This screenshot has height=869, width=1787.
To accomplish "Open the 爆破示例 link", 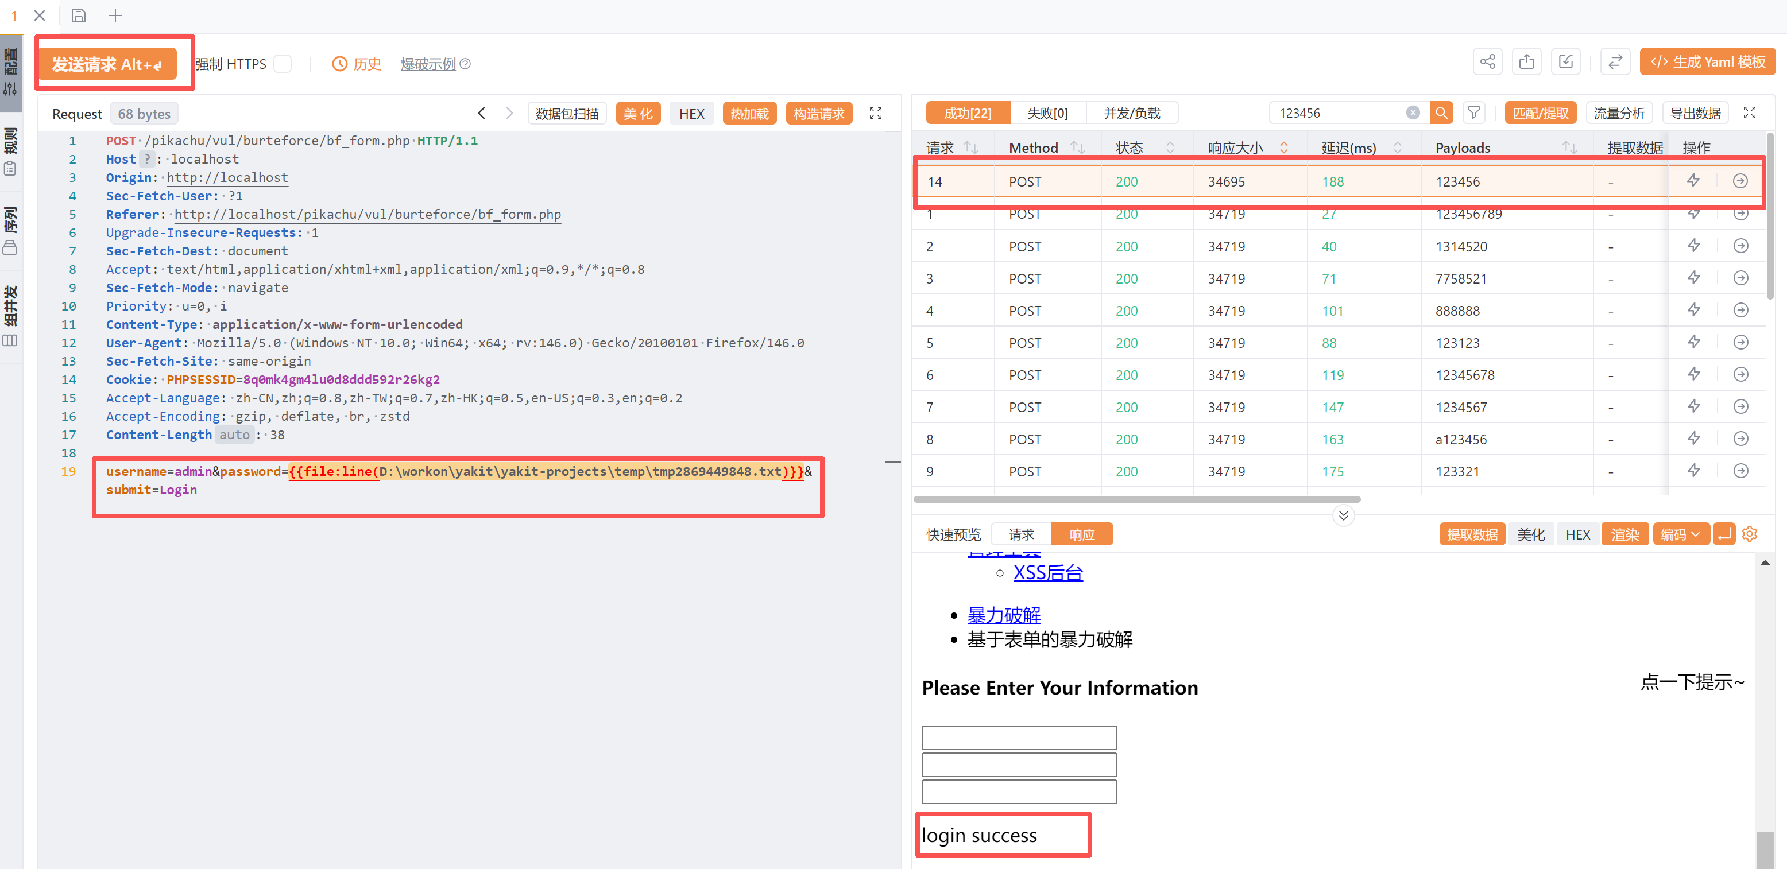I will [x=428, y=64].
